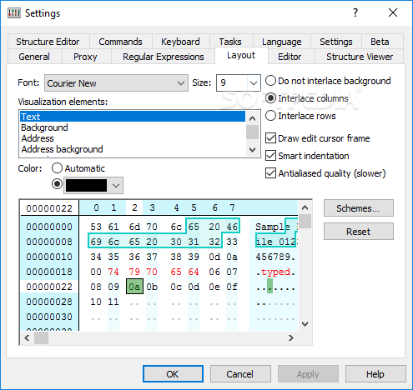
Task: Select Interlace columns option
Action: point(307,98)
